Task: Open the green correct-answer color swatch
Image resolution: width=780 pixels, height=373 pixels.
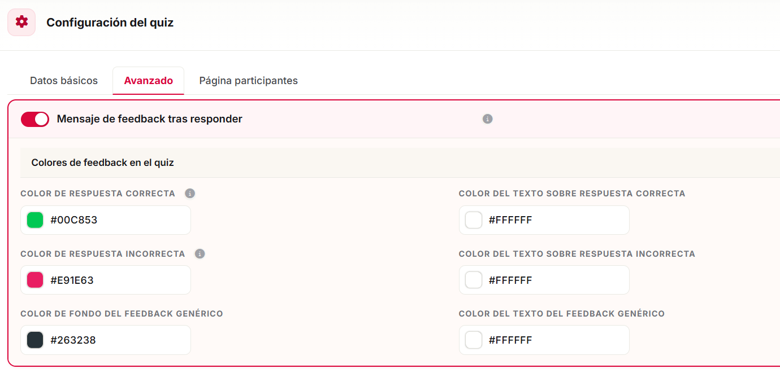Action: tap(35, 220)
